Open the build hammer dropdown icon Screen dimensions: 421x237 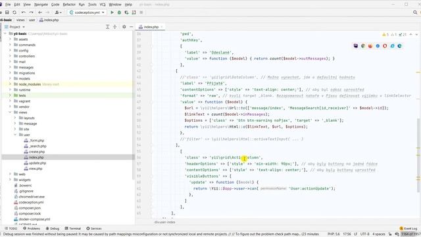click(x=58, y=13)
